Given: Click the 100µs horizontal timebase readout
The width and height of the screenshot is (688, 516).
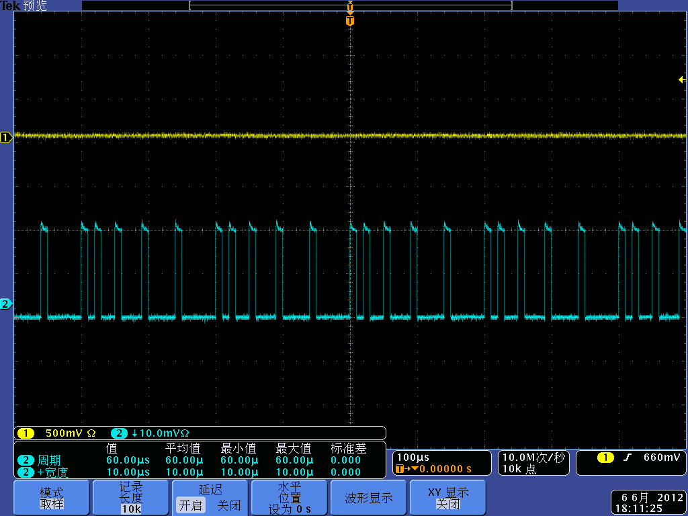Looking at the screenshot, I should pyautogui.click(x=413, y=458).
